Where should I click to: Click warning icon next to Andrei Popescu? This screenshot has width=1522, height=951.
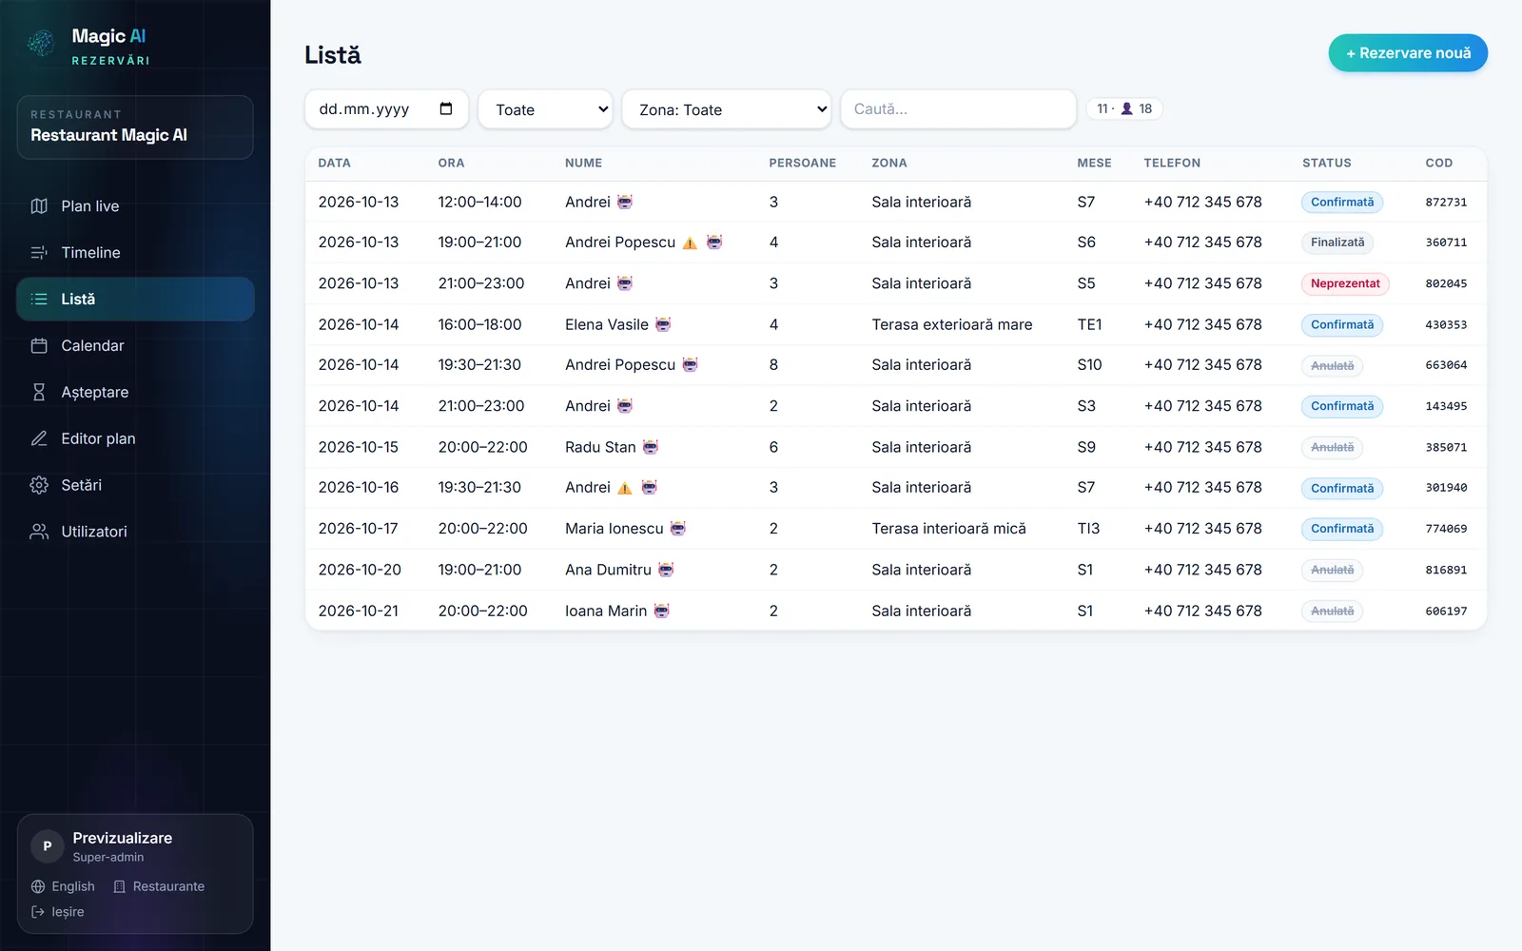tap(690, 243)
